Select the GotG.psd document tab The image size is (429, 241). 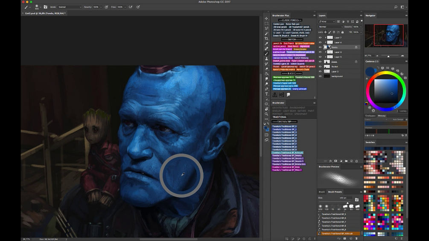pos(45,13)
